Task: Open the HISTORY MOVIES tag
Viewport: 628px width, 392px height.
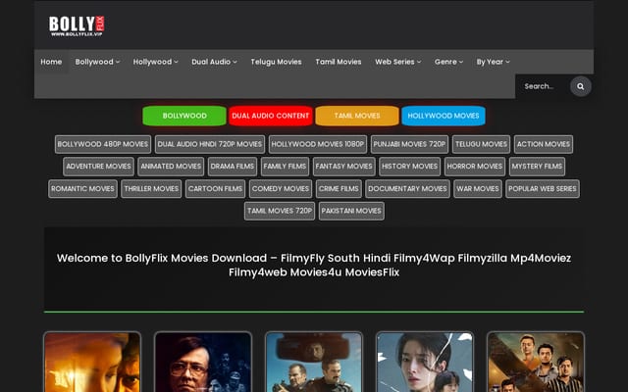Action: pos(410,167)
